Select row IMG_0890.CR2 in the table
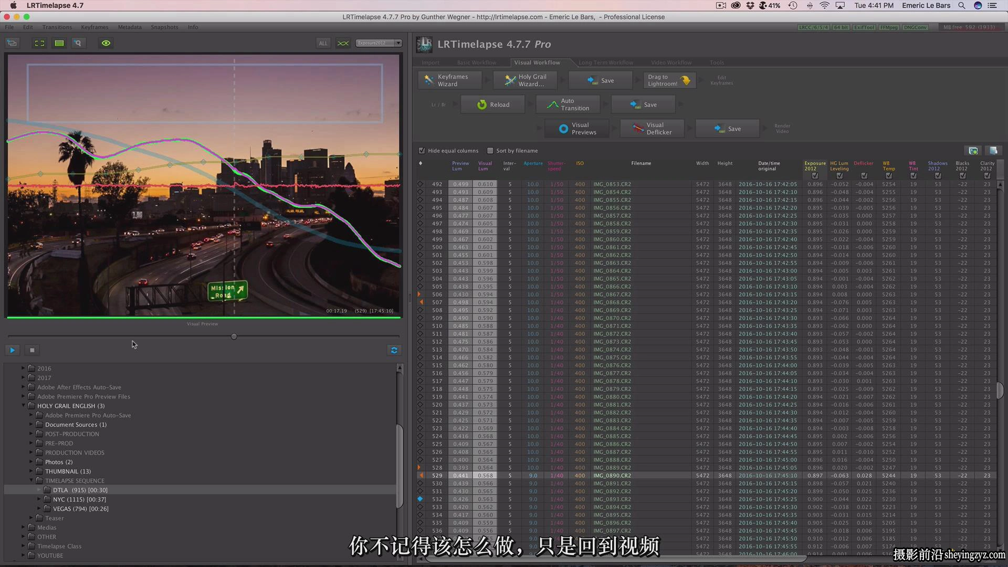The image size is (1008, 567). coord(707,476)
